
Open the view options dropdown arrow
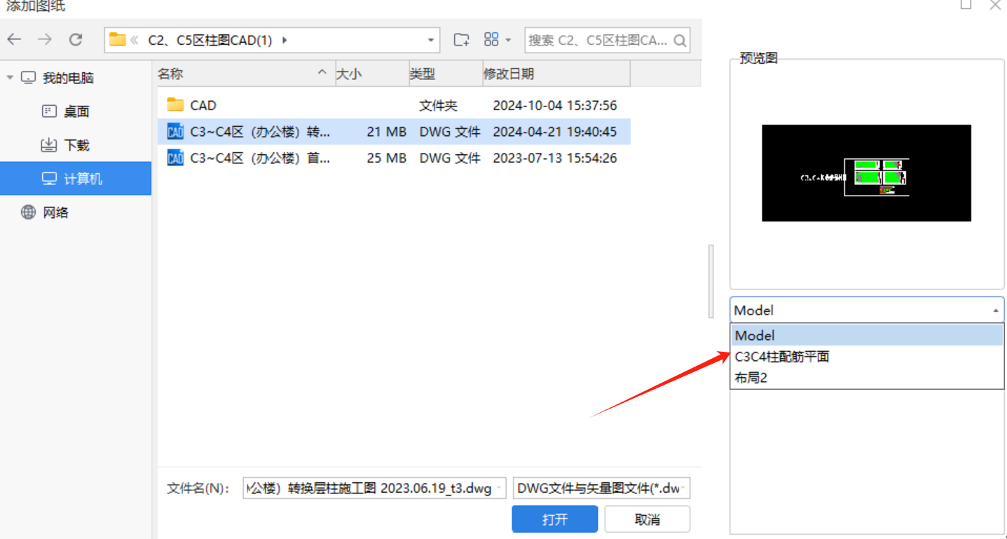(508, 40)
